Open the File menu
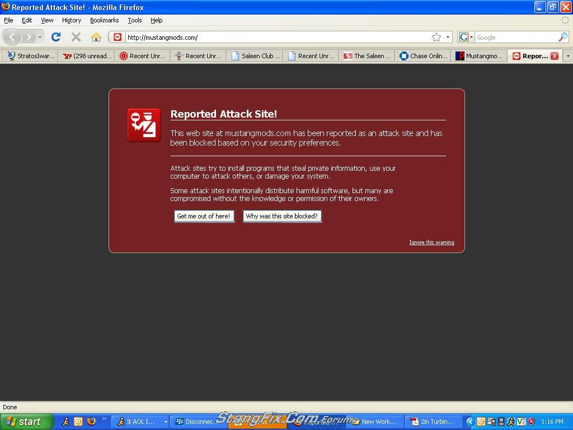 (x=8, y=20)
